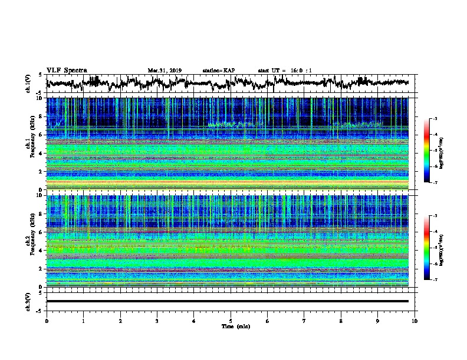Click the "10" tick on the time axis
This screenshot has width=467, height=360.
[415, 321]
